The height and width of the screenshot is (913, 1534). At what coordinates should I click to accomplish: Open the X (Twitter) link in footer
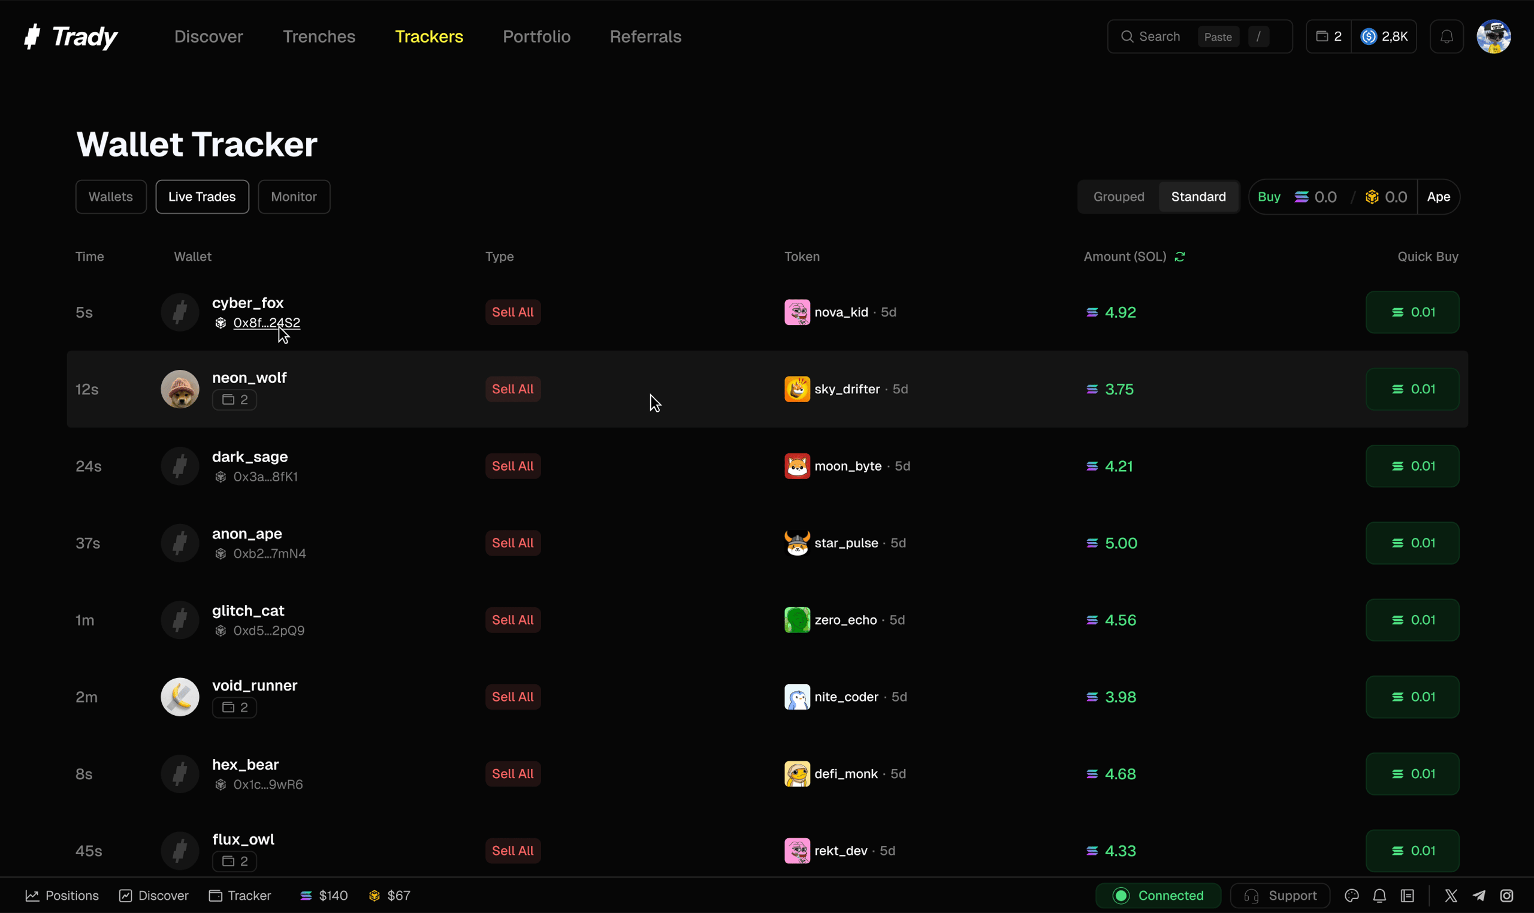(x=1450, y=895)
